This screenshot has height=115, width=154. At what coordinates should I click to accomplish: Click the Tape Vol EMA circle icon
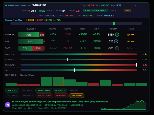coord(117,48)
